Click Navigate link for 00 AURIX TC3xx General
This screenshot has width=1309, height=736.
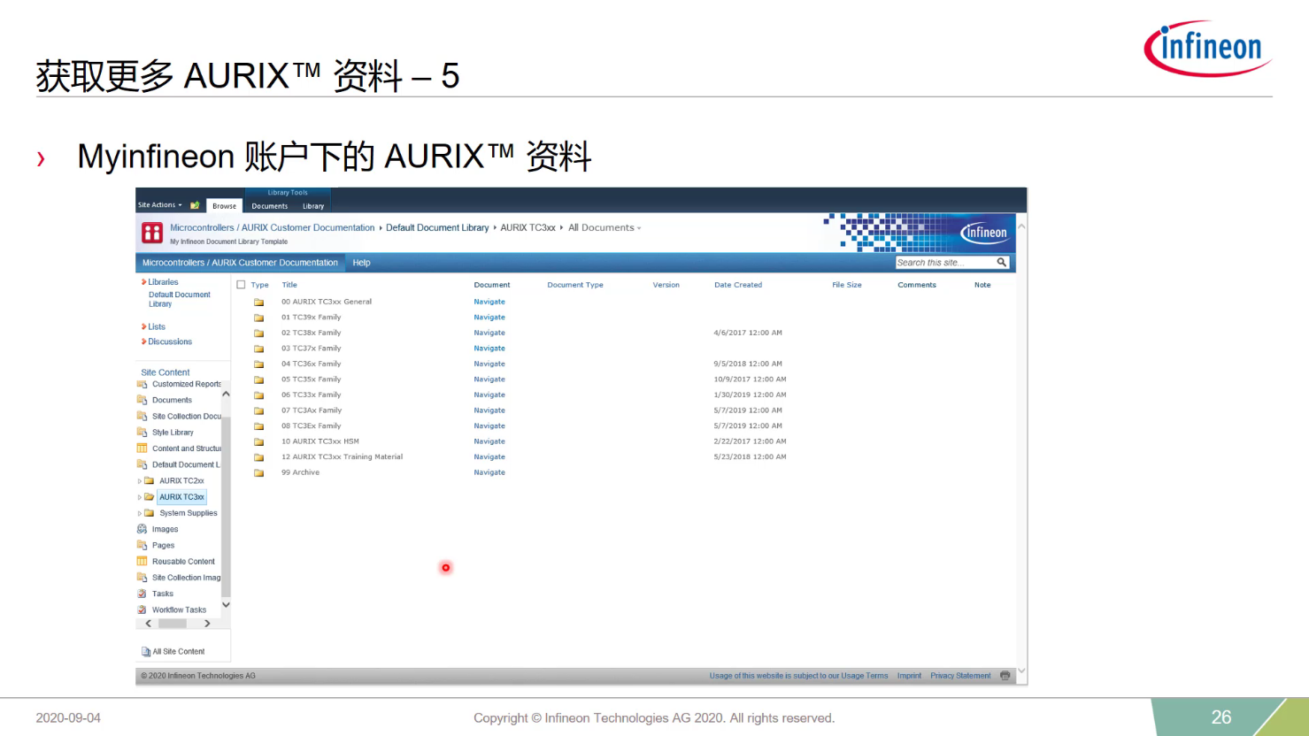point(489,302)
